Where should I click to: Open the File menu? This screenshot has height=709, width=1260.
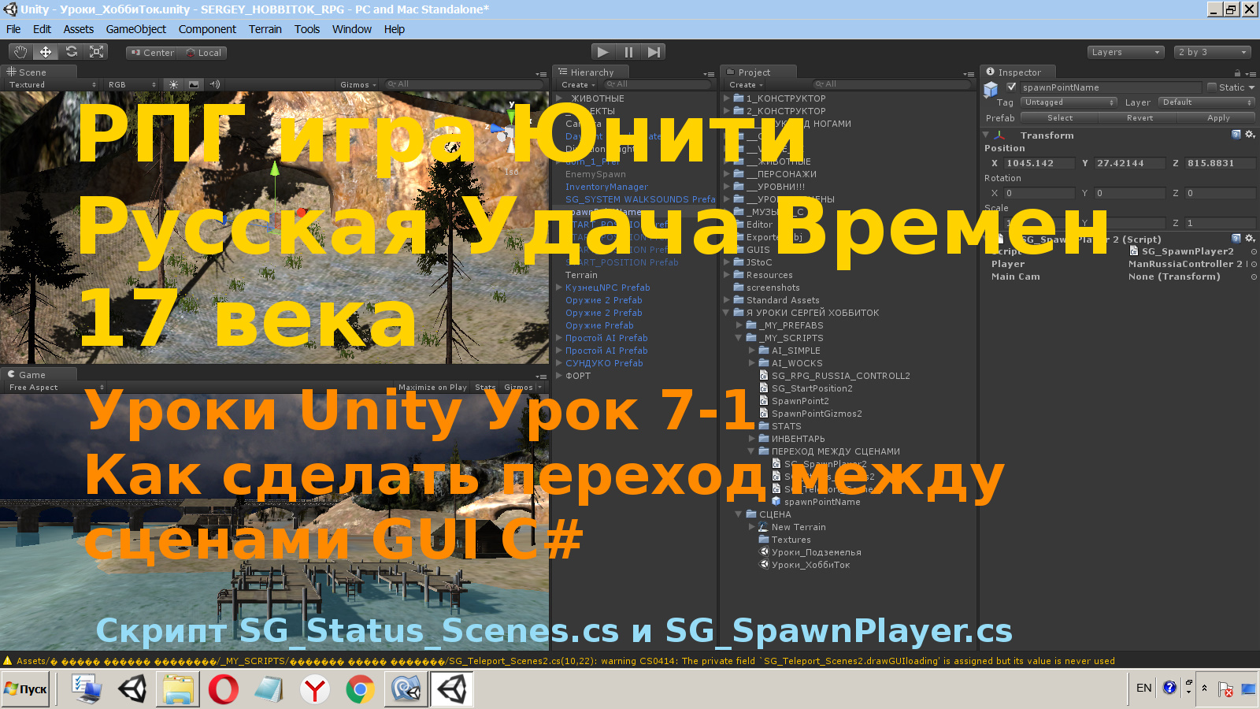point(13,29)
